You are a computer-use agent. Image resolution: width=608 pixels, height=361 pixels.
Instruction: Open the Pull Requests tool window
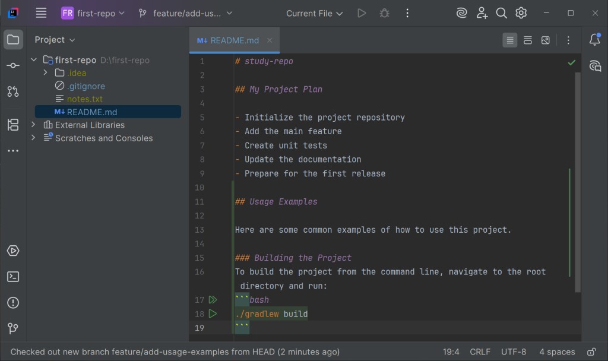(13, 91)
